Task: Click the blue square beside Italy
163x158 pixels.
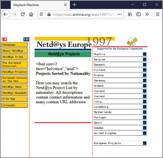Action: (x=145, y=102)
